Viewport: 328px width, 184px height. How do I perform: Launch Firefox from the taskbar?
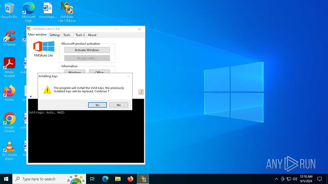point(130,179)
